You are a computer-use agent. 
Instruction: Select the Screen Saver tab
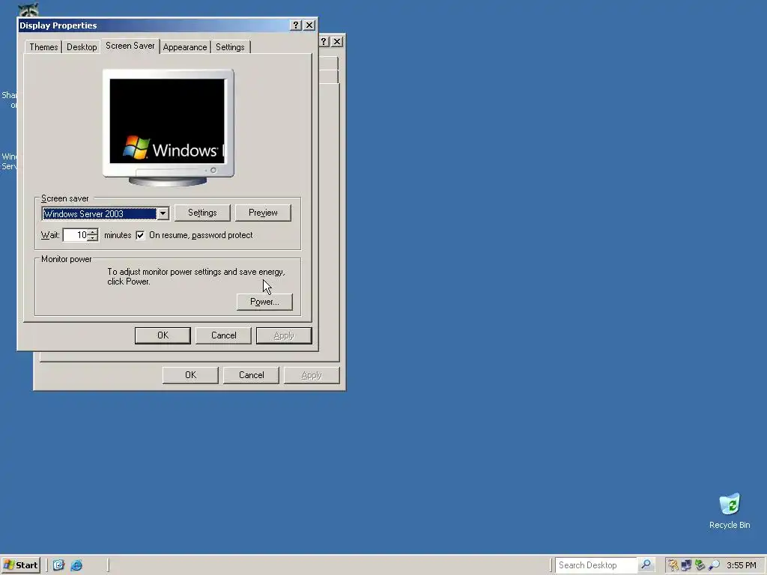pos(130,46)
